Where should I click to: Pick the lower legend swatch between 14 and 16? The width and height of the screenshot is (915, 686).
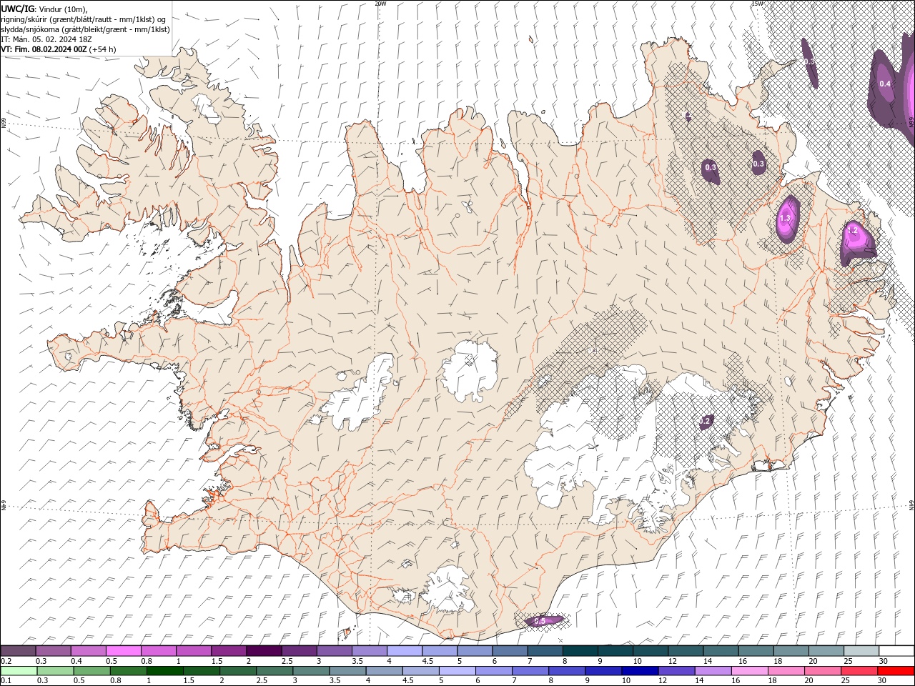[713, 670]
